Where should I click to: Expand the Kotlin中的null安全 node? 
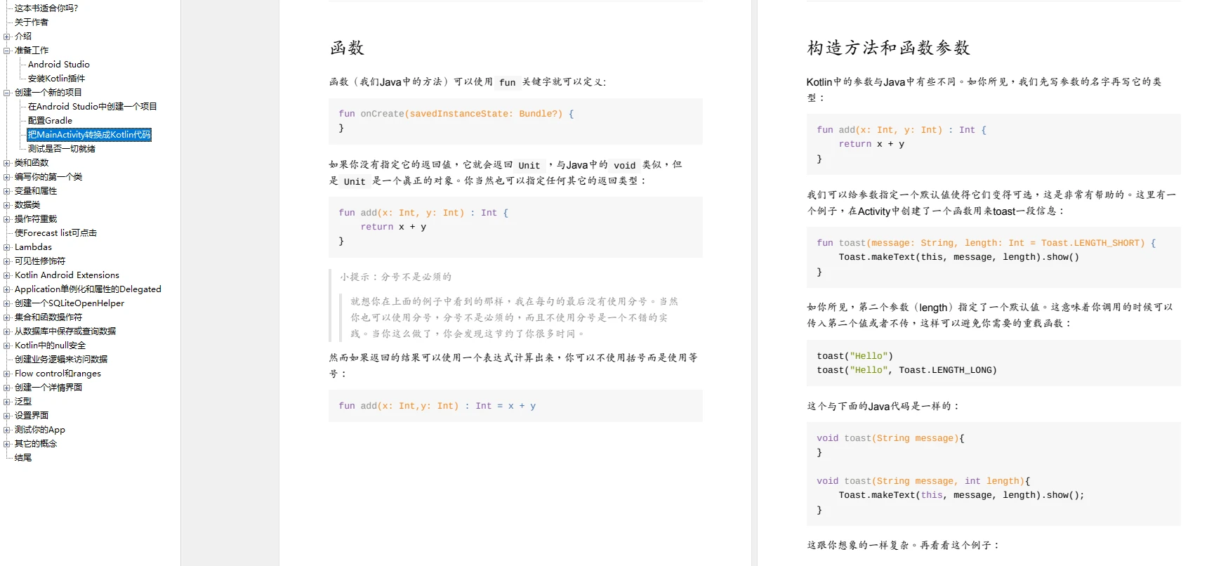7,345
